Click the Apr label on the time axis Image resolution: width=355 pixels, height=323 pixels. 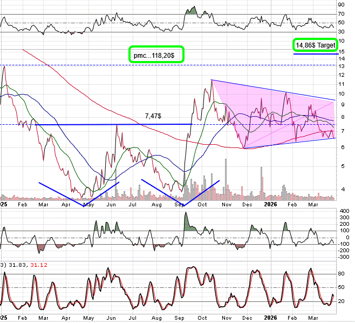66,205
